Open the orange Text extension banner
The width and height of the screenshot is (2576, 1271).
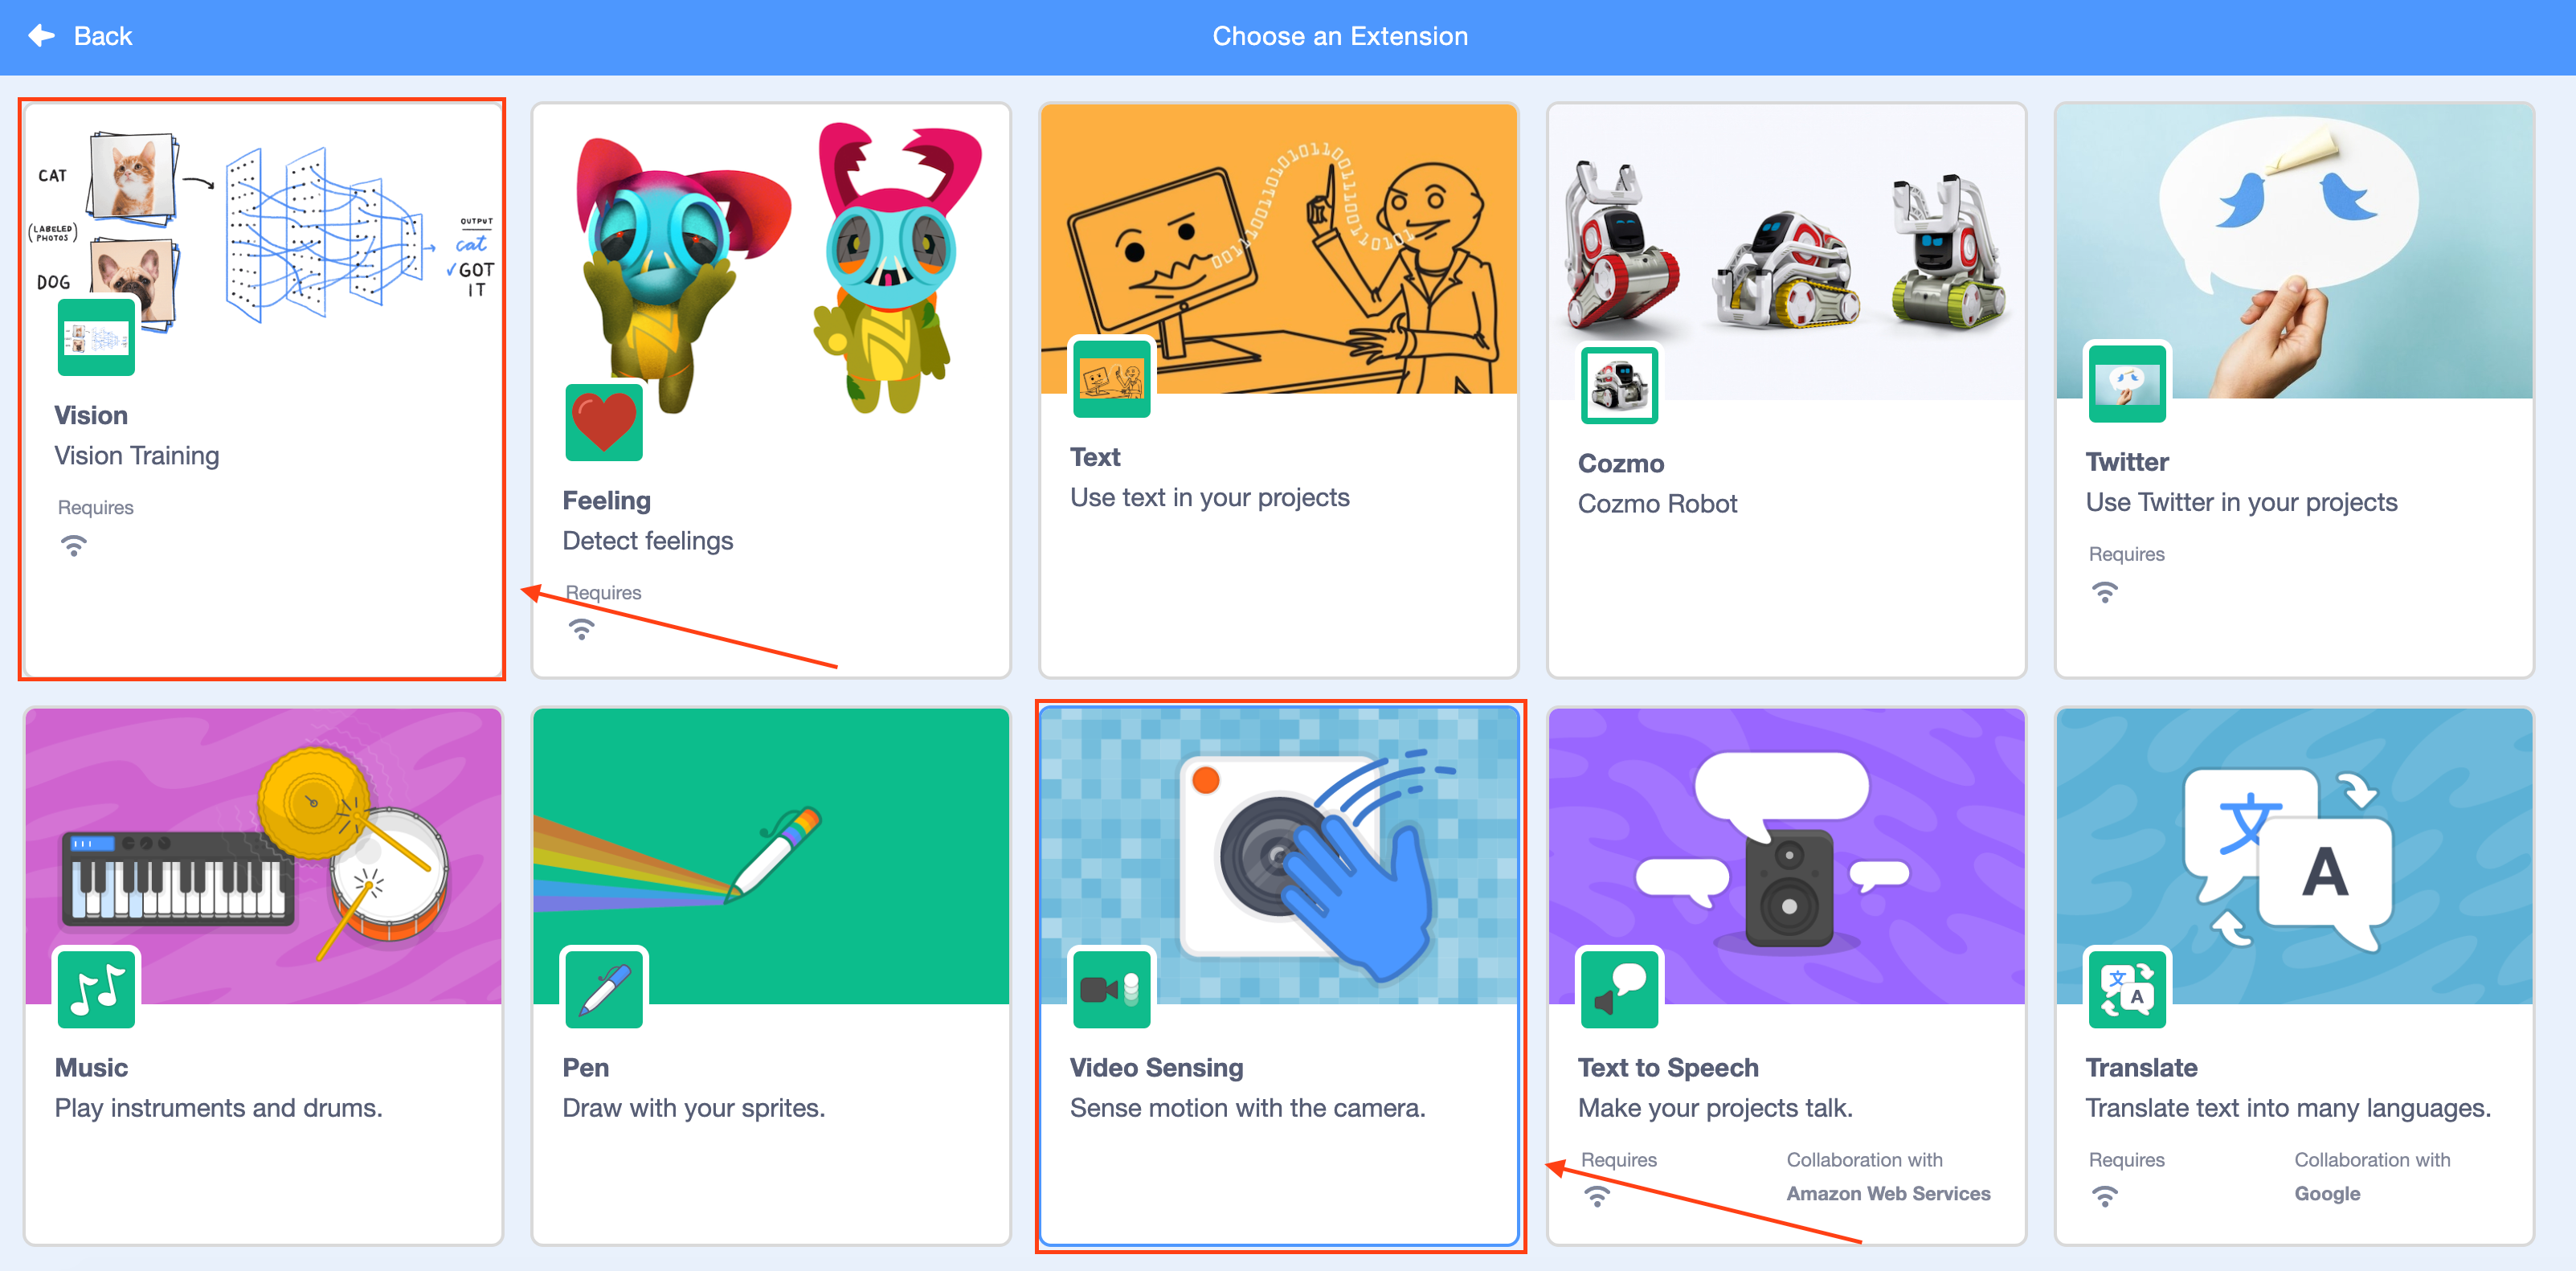pos(1279,250)
